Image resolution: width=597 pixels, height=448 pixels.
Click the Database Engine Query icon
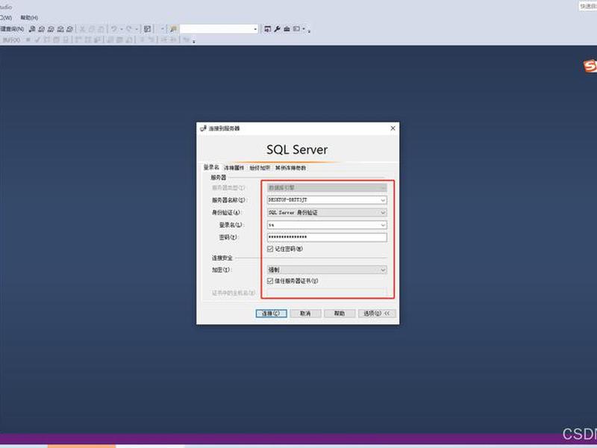(32, 29)
